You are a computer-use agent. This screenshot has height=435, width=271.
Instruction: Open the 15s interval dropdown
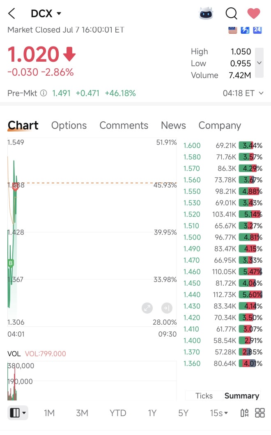click(219, 413)
